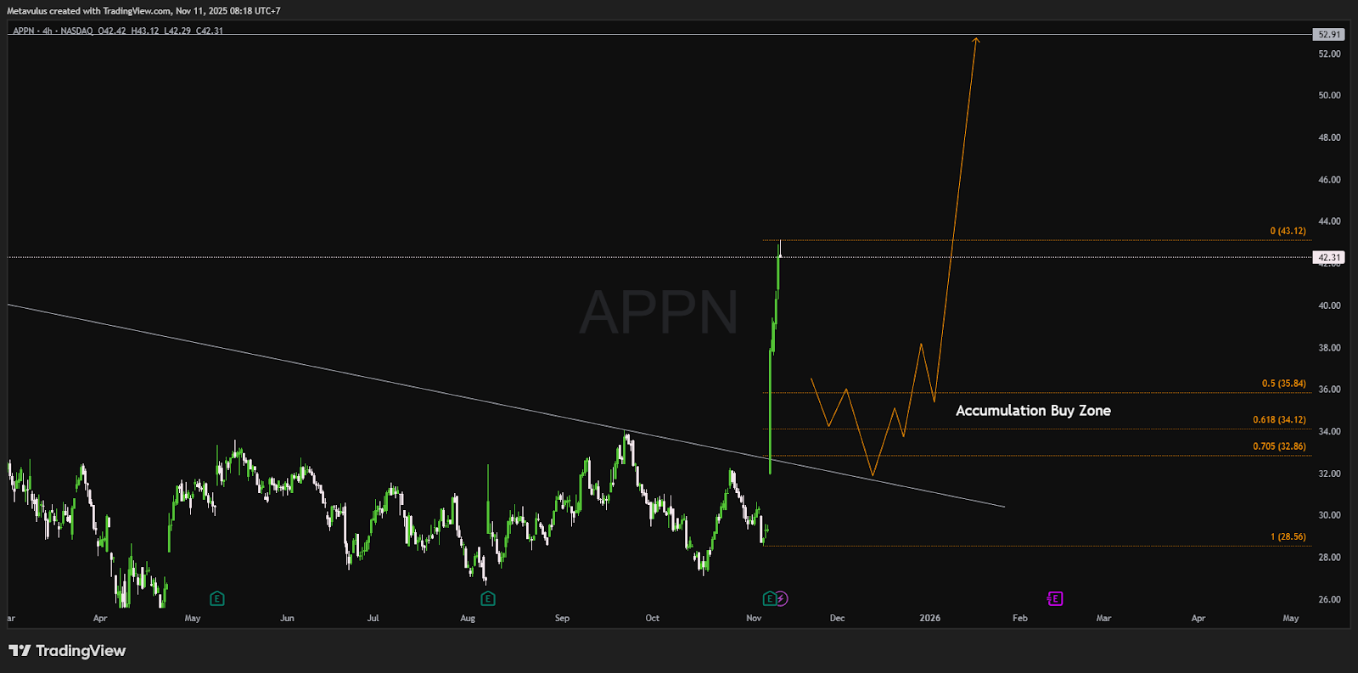The height and width of the screenshot is (673, 1358).
Task: Click the 2026 label on the time axis
Action: (929, 618)
